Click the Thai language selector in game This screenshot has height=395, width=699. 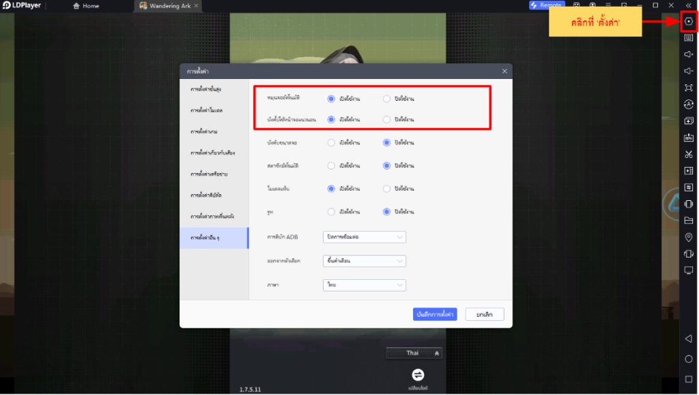pyautogui.click(x=414, y=353)
